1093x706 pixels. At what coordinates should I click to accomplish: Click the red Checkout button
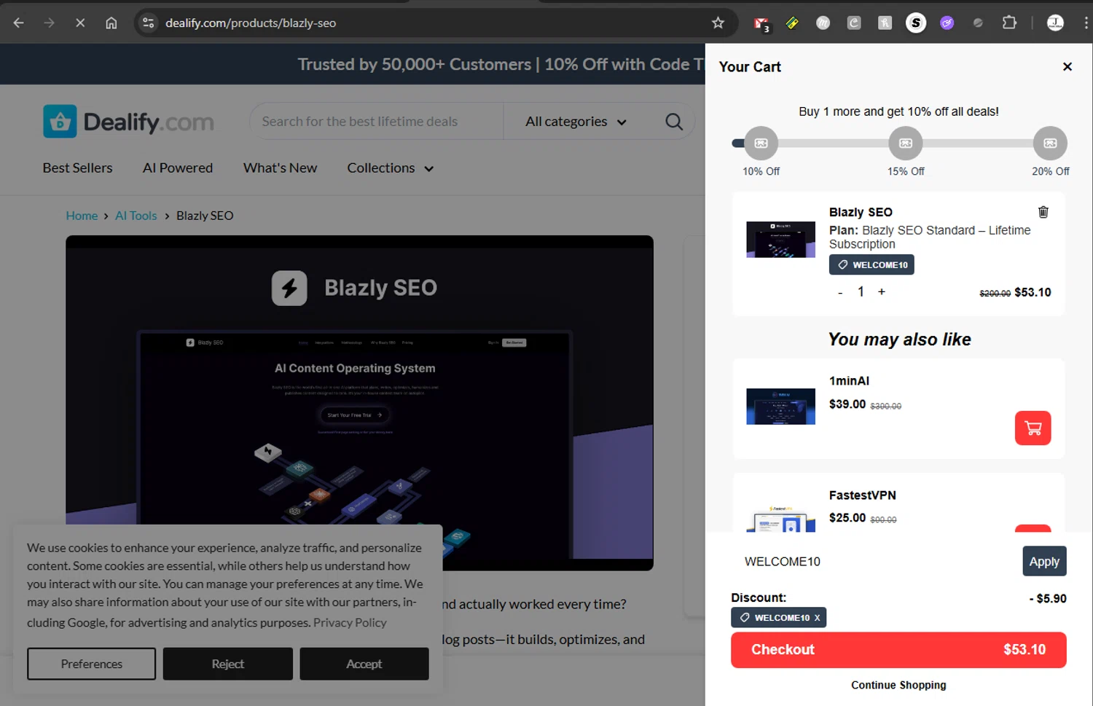pyautogui.click(x=898, y=650)
